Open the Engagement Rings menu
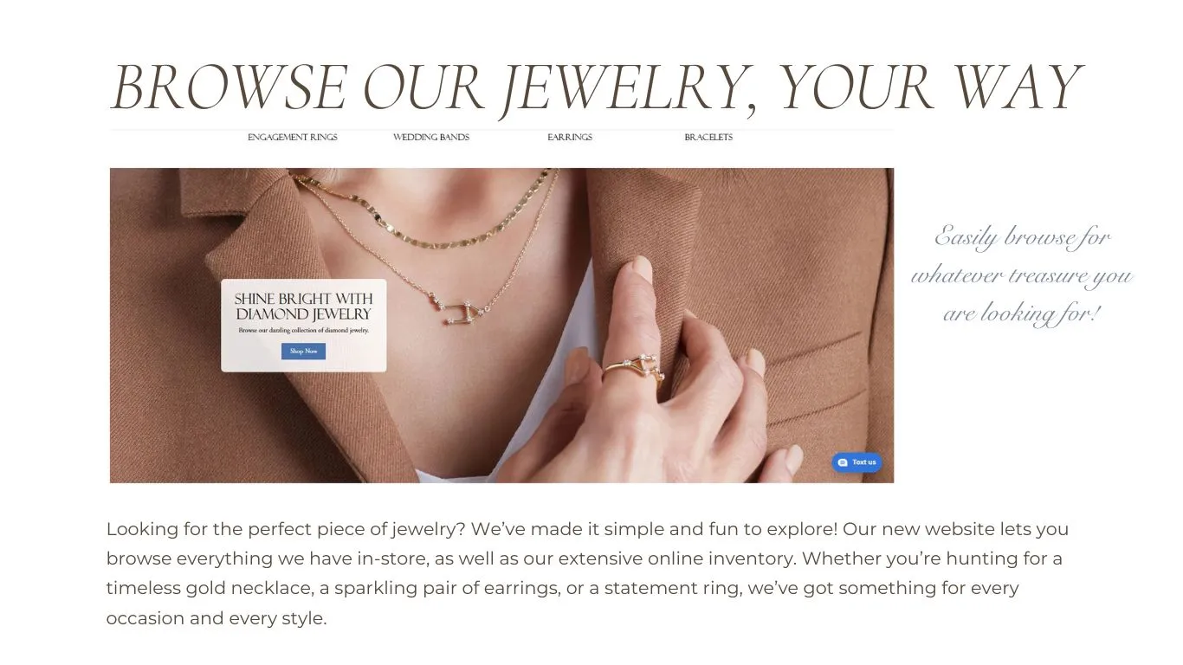The image size is (1183, 665). pos(293,138)
